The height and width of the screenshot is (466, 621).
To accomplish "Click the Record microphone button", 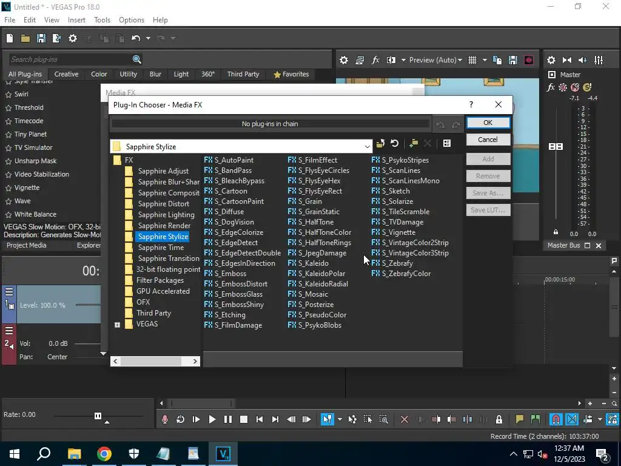I will click(165, 419).
